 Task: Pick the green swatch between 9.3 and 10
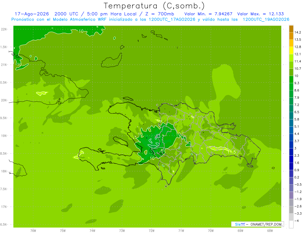291,80
